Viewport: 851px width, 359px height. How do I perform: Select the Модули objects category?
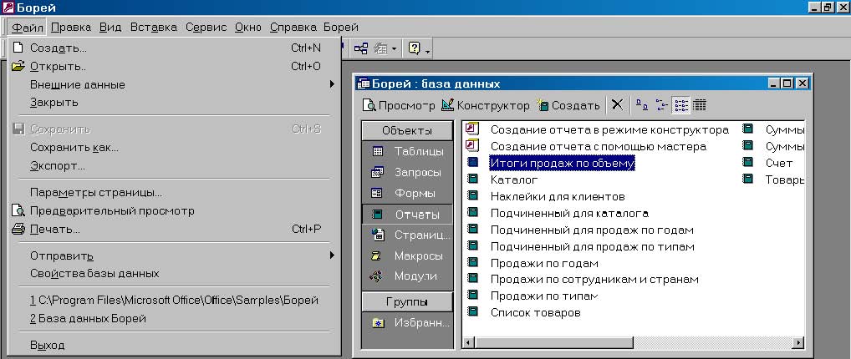(x=407, y=276)
